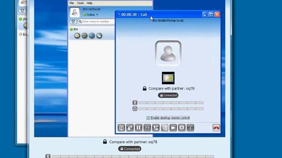Viewport: 282px width, 158px height.
Task: Click the 'Compare with partner: oq78' text in the call window
Action: 171,89
